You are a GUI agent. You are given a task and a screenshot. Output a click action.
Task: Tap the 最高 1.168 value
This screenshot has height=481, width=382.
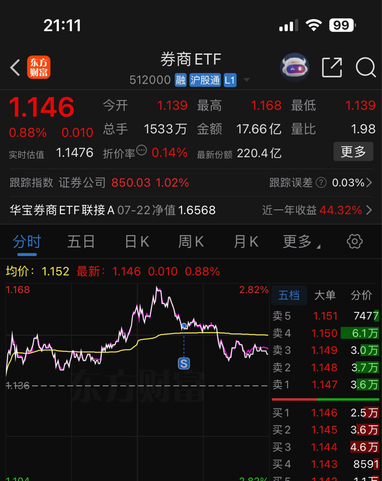coord(266,106)
